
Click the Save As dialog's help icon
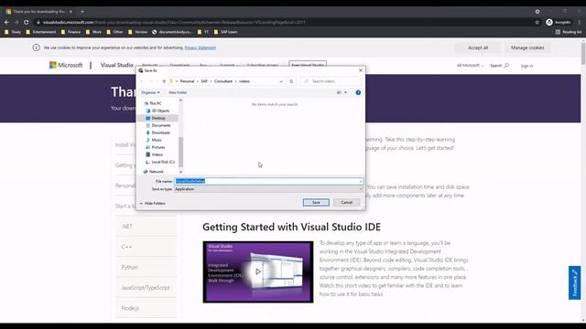point(358,92)
